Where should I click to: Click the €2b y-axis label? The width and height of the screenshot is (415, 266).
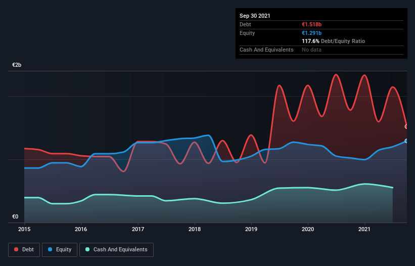[x=17, y=65]
